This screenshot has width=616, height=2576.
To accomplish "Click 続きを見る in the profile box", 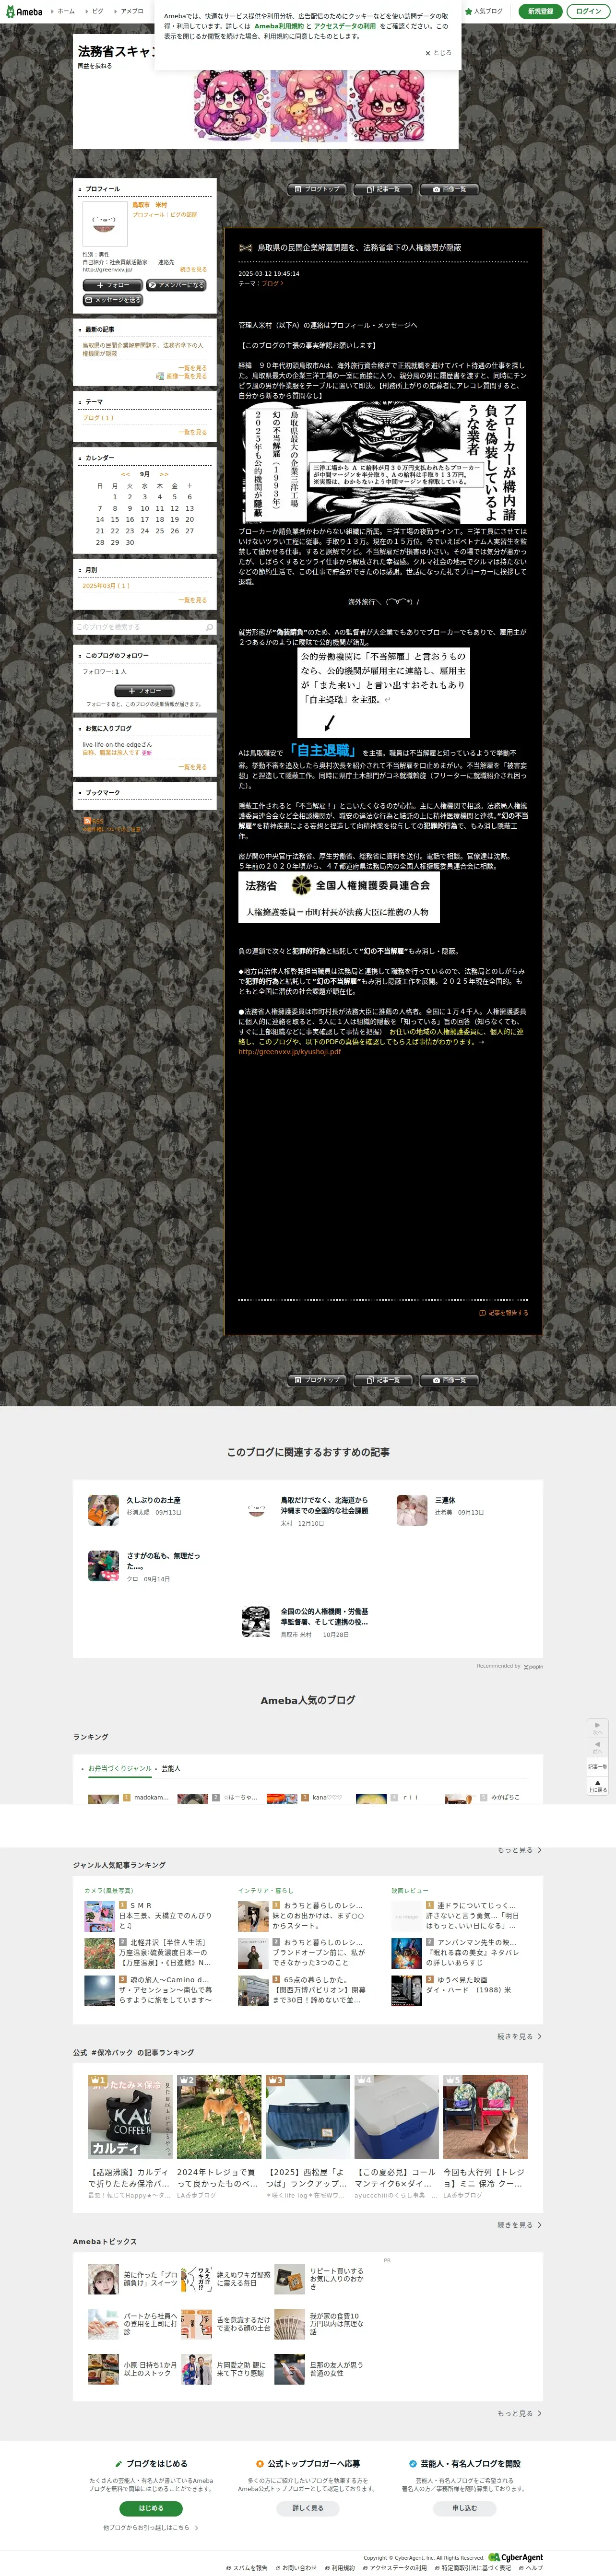I will tap(194, 269).
